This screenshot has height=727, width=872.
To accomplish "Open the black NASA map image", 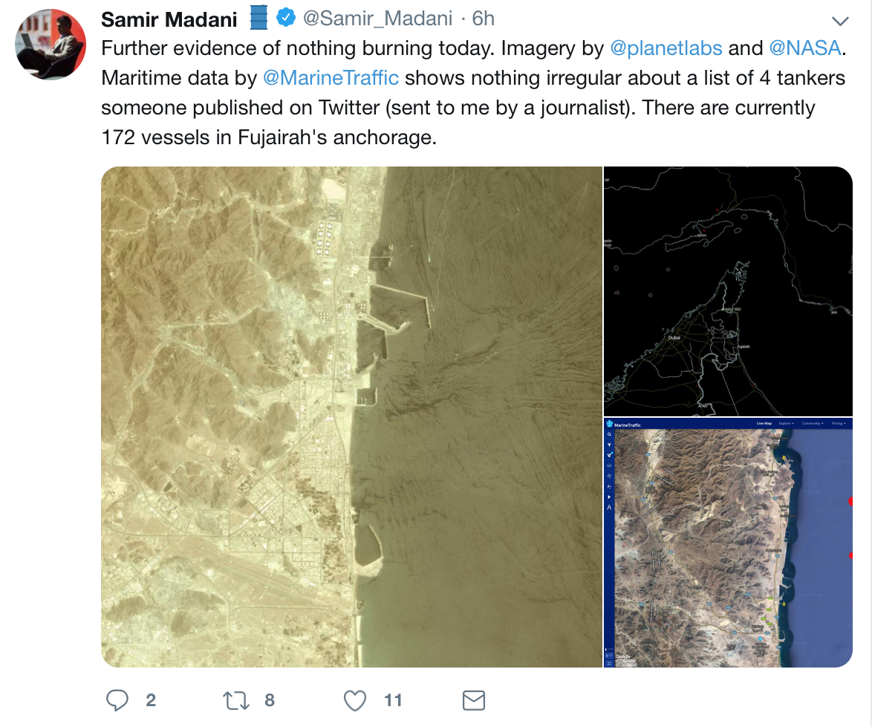I will (728, 291).
